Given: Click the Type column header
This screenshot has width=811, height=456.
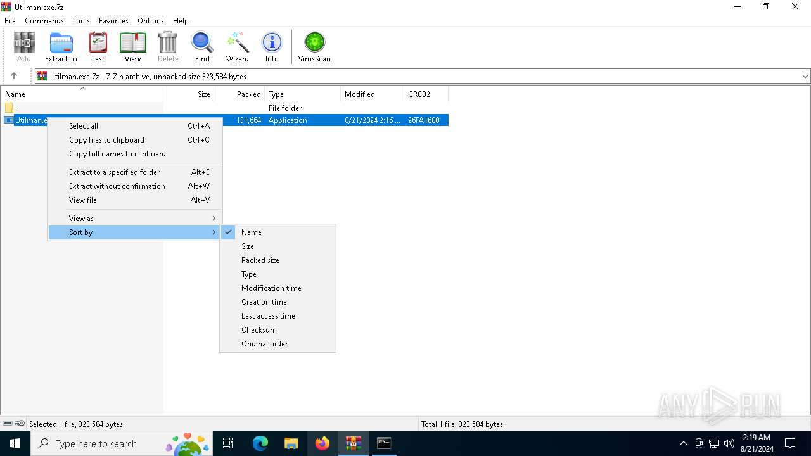Looking at the screenshot, I should point(303,94).
